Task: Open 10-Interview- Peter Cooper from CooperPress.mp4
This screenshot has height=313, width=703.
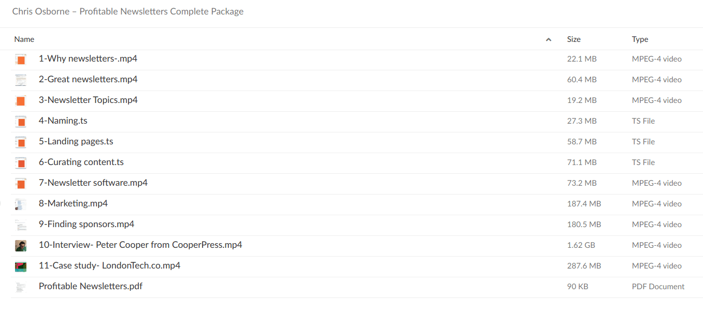Action: pos(140,245)
